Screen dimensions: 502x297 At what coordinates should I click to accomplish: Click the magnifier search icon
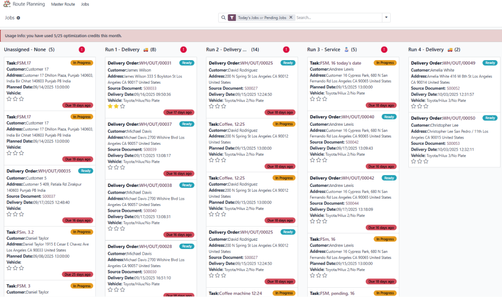(223, 18)
